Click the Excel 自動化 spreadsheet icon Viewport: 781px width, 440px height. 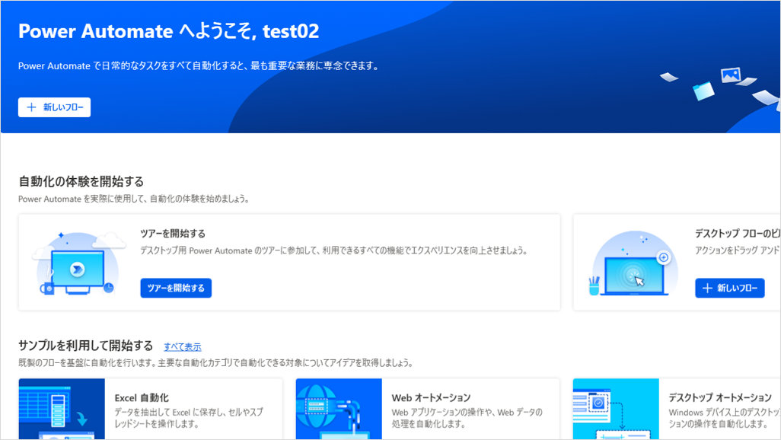click(62, 409)
